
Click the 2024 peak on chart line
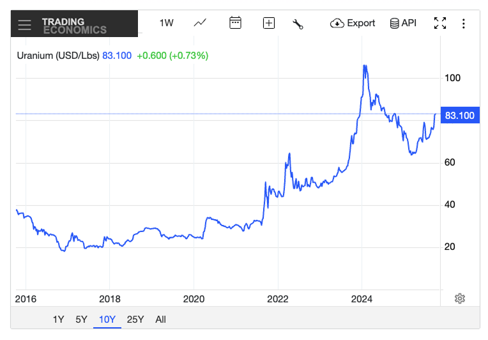tap(364, 66)
